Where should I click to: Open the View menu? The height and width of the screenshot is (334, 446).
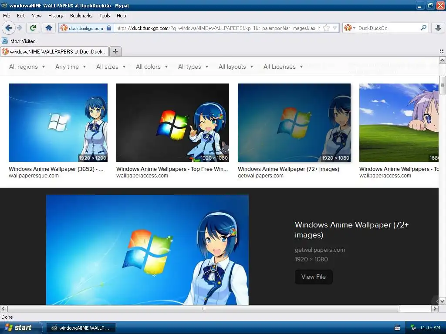37,16
